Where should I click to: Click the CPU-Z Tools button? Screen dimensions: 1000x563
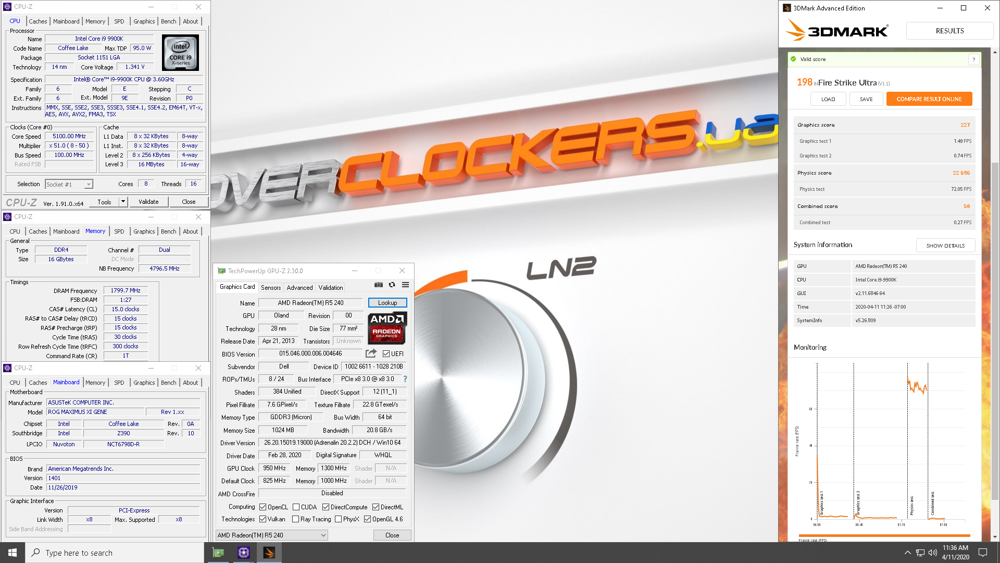104,202
